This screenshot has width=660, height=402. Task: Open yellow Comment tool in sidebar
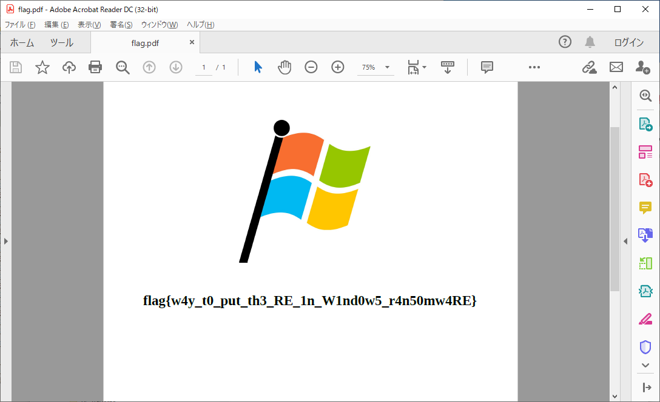click(645, 208)
